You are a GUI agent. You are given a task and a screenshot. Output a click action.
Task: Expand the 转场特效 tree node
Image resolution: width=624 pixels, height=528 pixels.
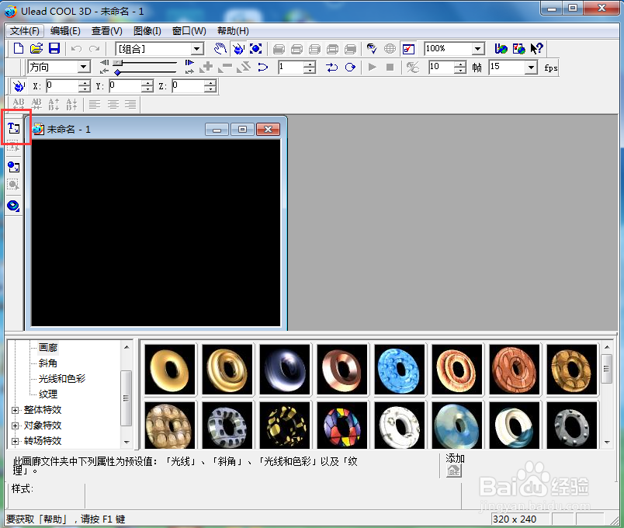pos(15,441)
